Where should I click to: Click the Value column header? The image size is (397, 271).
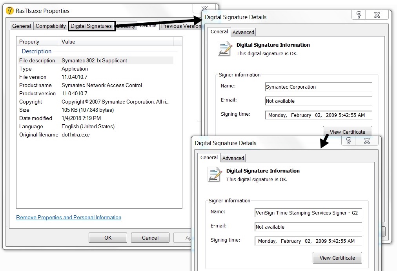coord(117,42)
